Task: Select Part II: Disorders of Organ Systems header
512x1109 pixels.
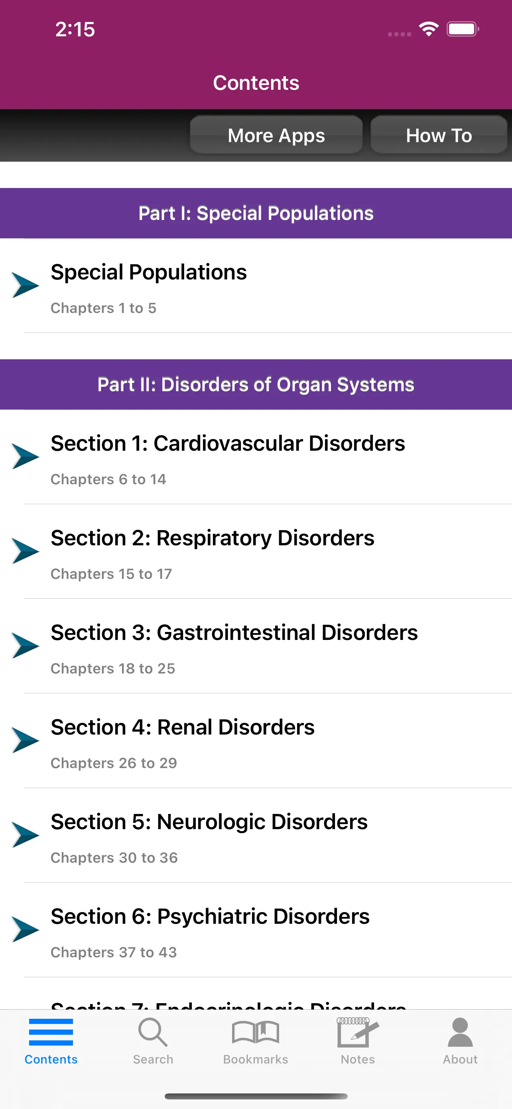Action: coord(256,385)
